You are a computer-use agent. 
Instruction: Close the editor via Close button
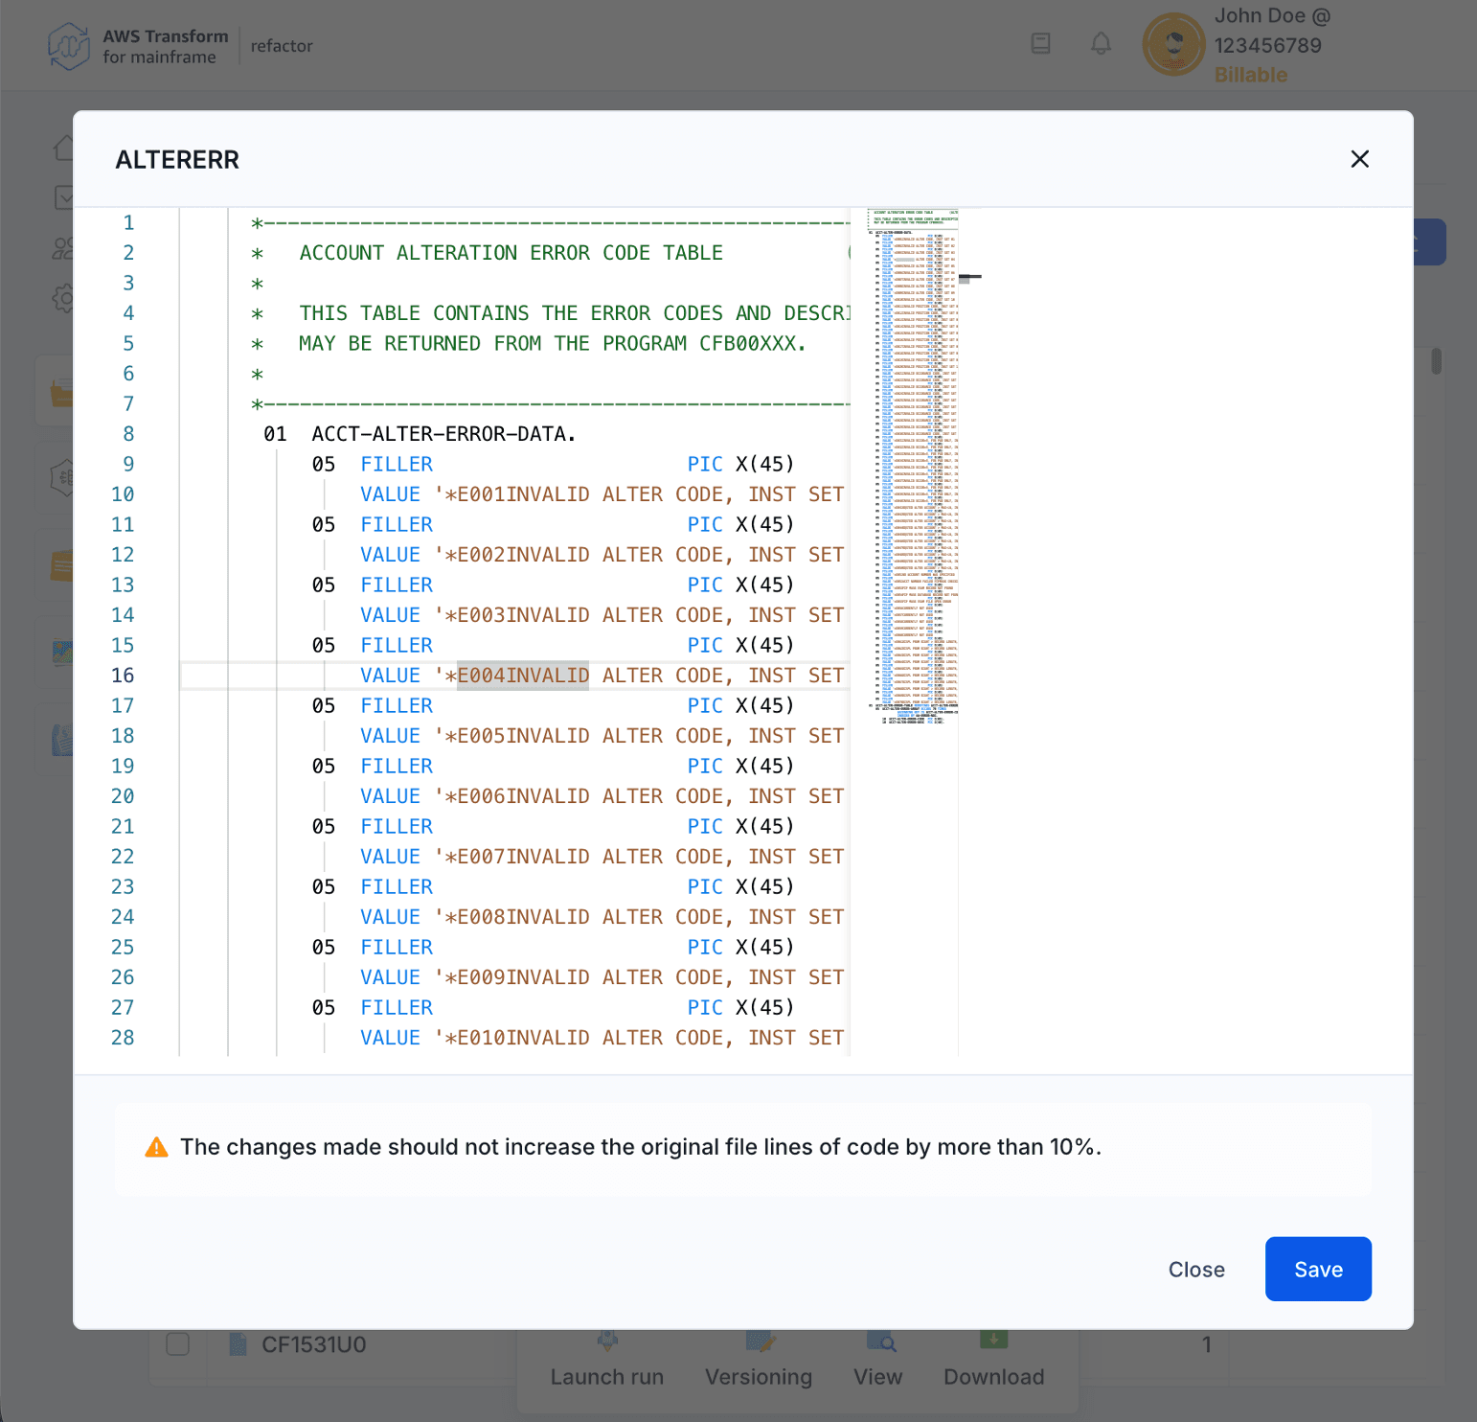(1196, 1269)
